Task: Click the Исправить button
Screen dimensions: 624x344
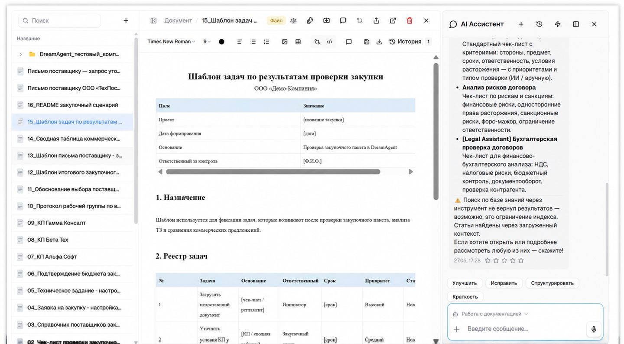Action: tap(504, 283)
